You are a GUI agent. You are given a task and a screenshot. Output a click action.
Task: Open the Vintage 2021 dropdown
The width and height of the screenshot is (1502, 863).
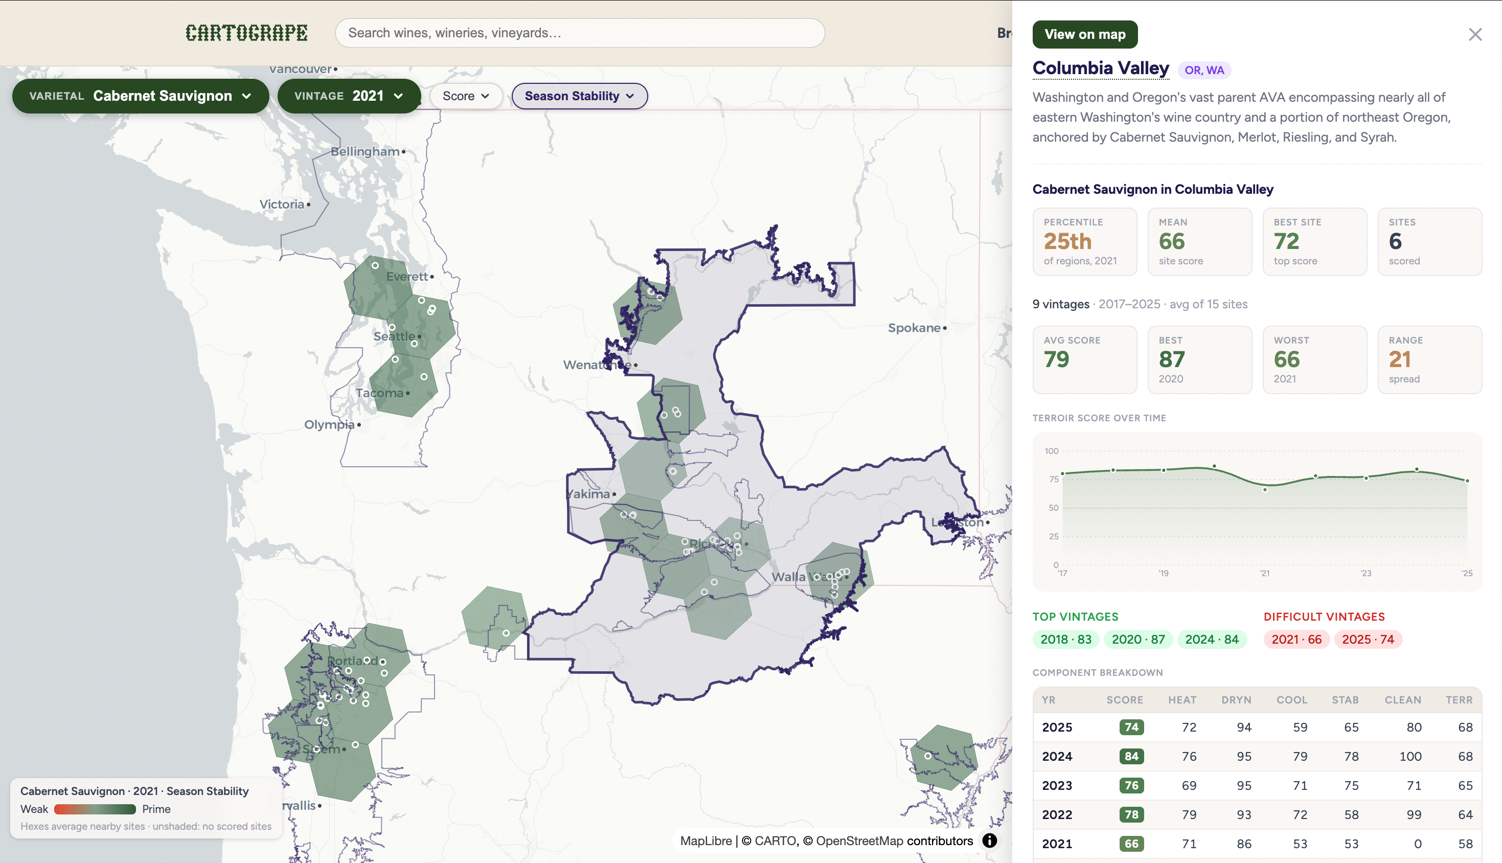[x=349, y=96]
